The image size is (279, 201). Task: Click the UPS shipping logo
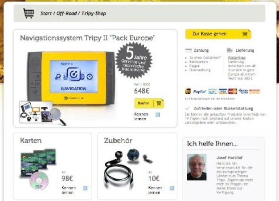188,92
